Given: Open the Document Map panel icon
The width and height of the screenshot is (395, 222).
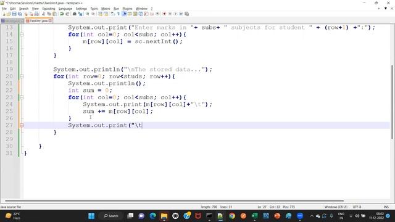Looking at the screenshot, I should click(135, 14).
